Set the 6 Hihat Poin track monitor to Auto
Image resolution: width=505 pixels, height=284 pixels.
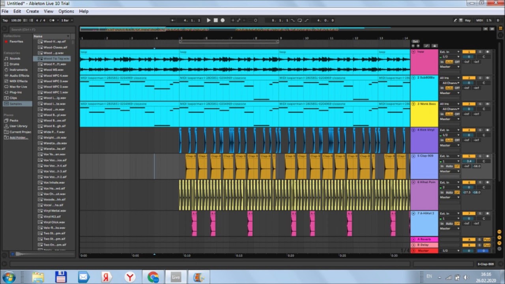point(449,192)
